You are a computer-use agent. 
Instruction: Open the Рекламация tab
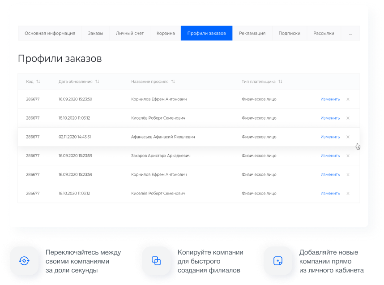(252, 33)
